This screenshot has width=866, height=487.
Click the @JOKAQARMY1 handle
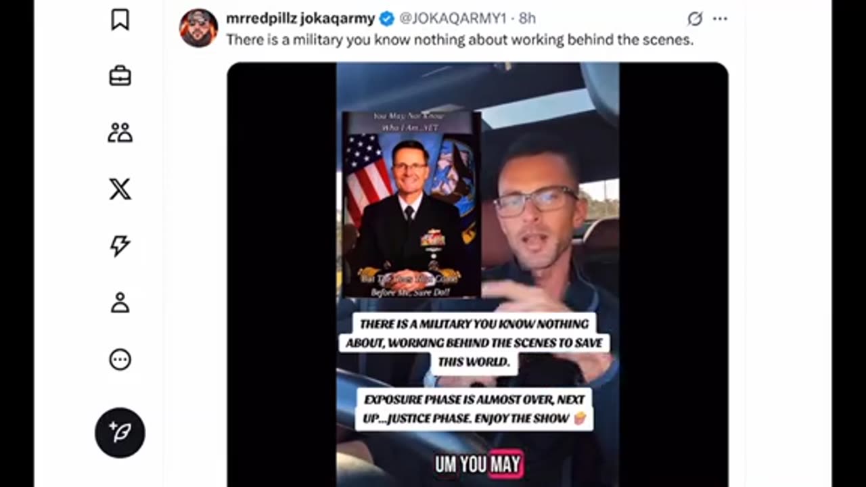452,18
